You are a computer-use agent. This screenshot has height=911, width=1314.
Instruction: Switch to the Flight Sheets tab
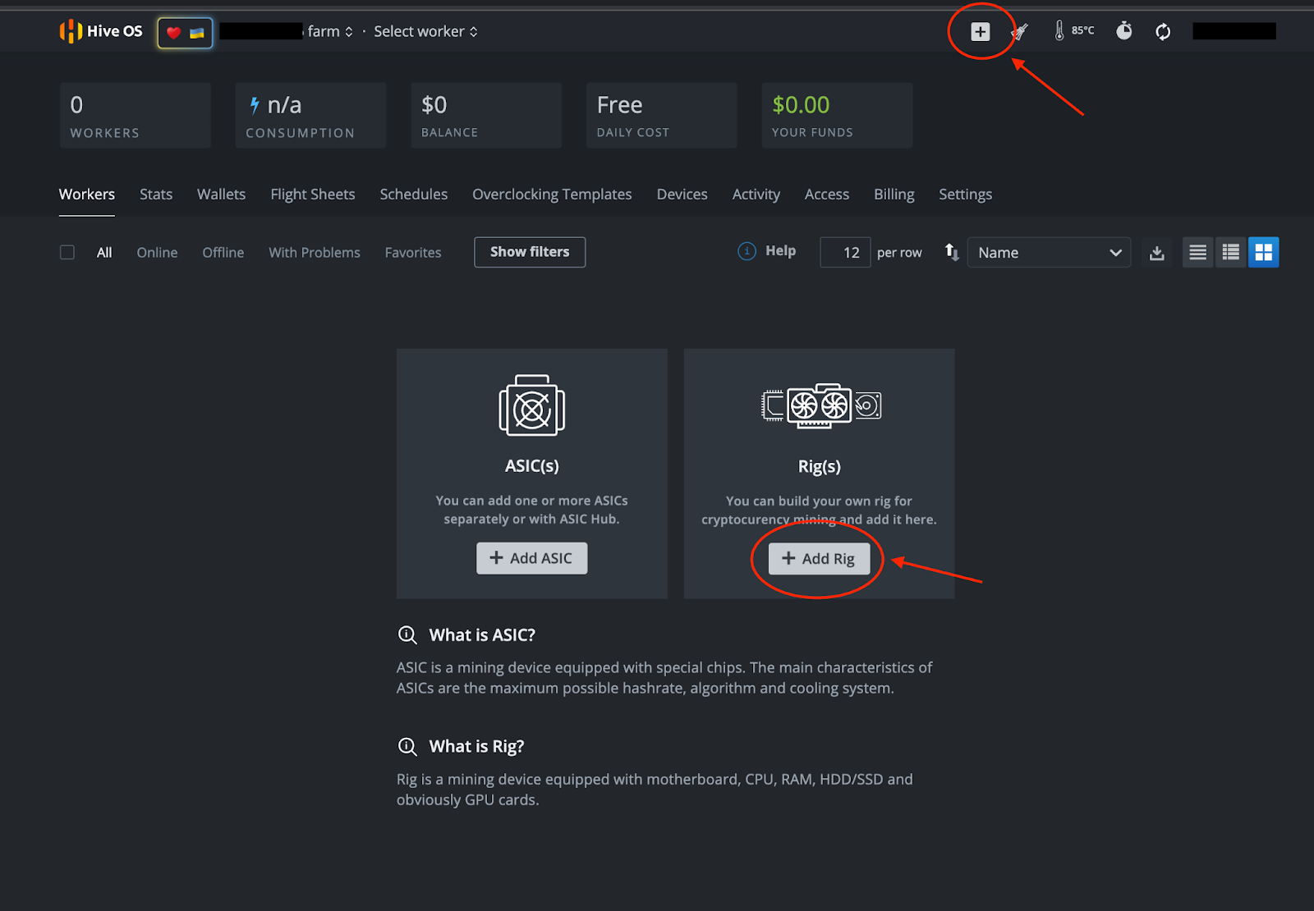313,195
